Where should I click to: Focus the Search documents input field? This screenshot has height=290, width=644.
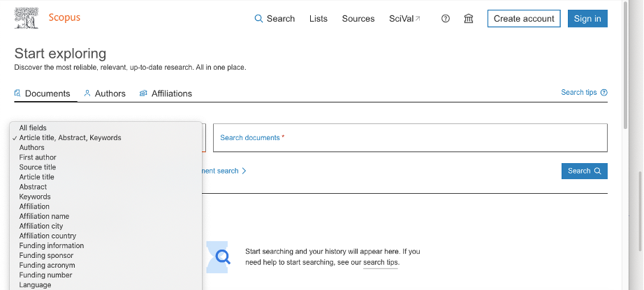[x=409, y=138]
